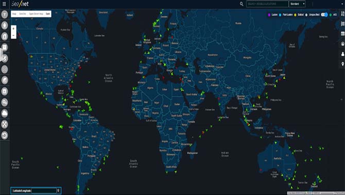
Task: Open the apps grid menu icon
Action: (4, 4)
